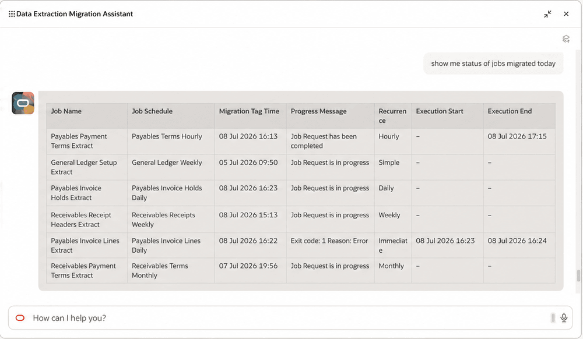The width and height of the screenshot is (583, 339).
Task: Select 'Payables Invoice Lines Extract' job name cell
Action: [87, 245]
